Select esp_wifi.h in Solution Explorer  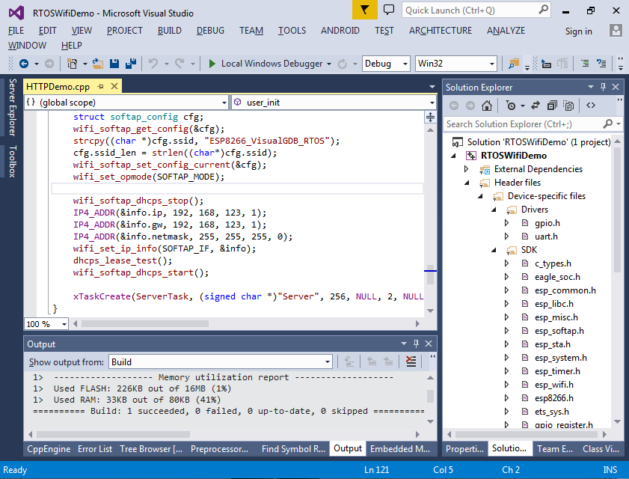(x=553, y=385)
